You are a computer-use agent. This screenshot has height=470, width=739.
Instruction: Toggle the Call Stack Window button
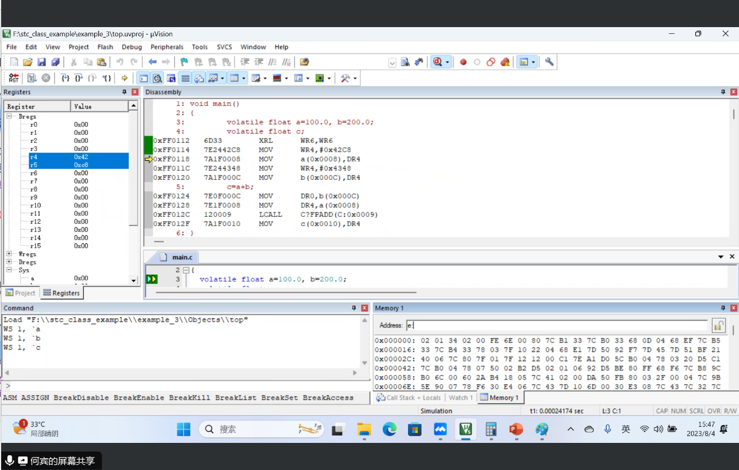199,78
